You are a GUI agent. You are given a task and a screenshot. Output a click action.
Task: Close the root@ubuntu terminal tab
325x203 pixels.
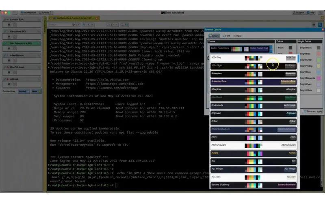click(97, 18)
